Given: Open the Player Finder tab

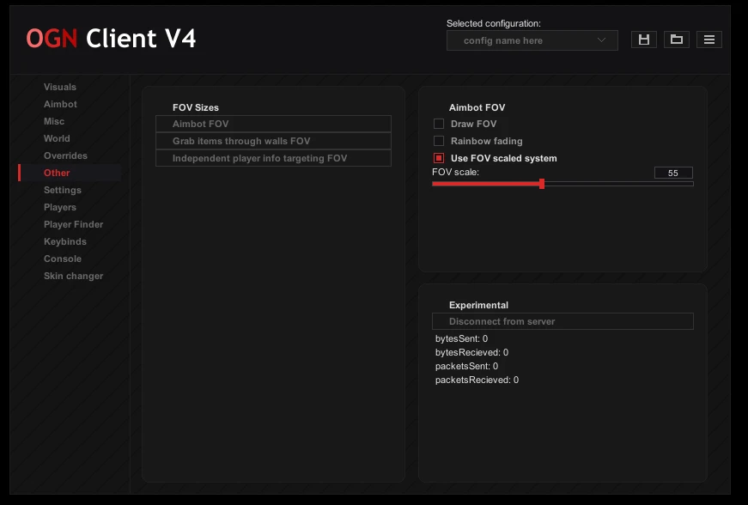Looking at the screenshot, I should [x=74, y=224].
